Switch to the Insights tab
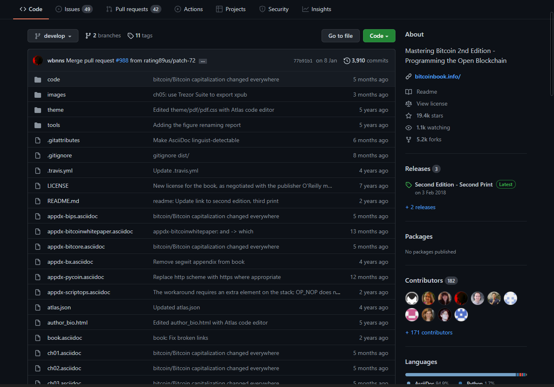This screenshot has width=554, height=387. (317, 9)
